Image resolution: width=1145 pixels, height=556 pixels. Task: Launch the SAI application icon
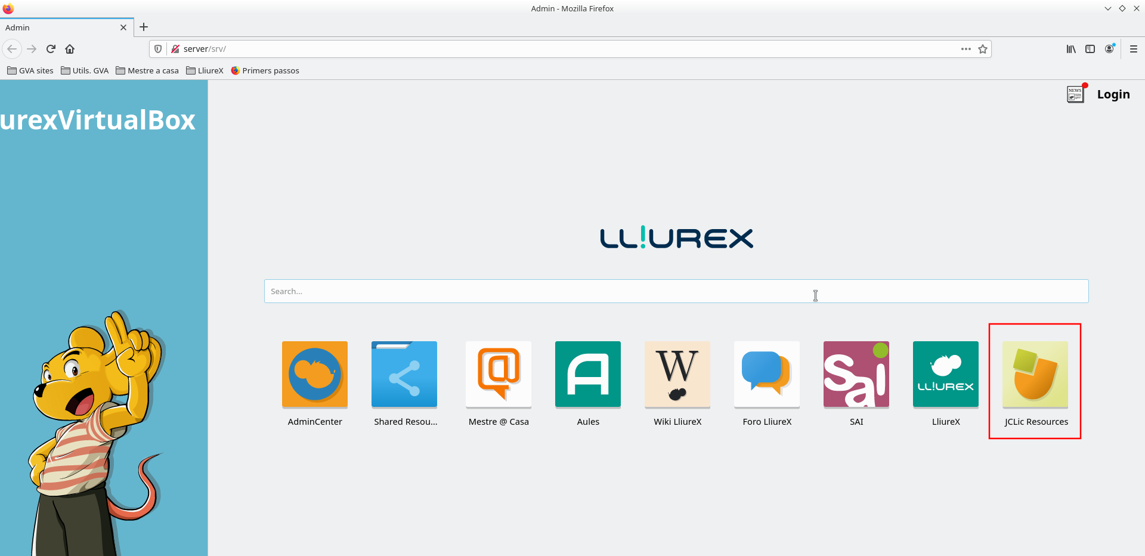point(856,374)
